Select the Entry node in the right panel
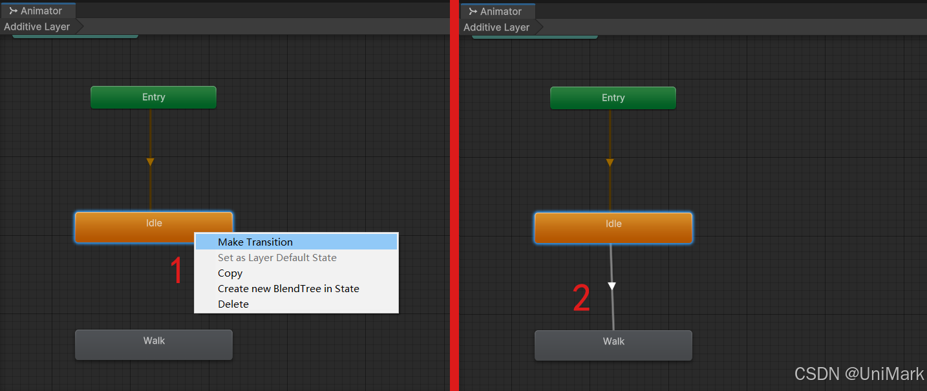 point(613,98)
